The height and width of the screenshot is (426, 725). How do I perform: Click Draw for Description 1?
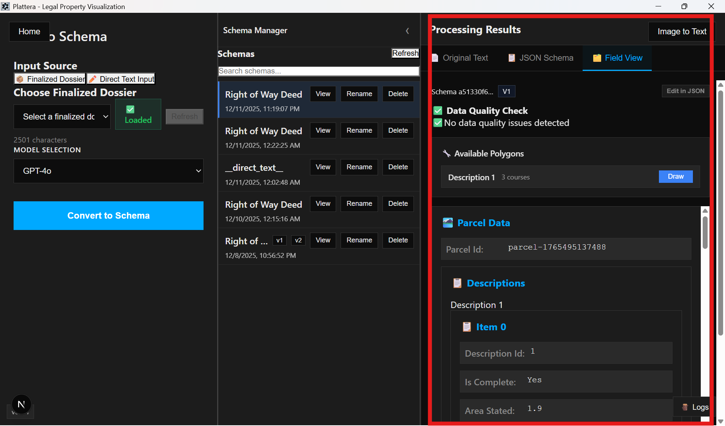point(676,176)
